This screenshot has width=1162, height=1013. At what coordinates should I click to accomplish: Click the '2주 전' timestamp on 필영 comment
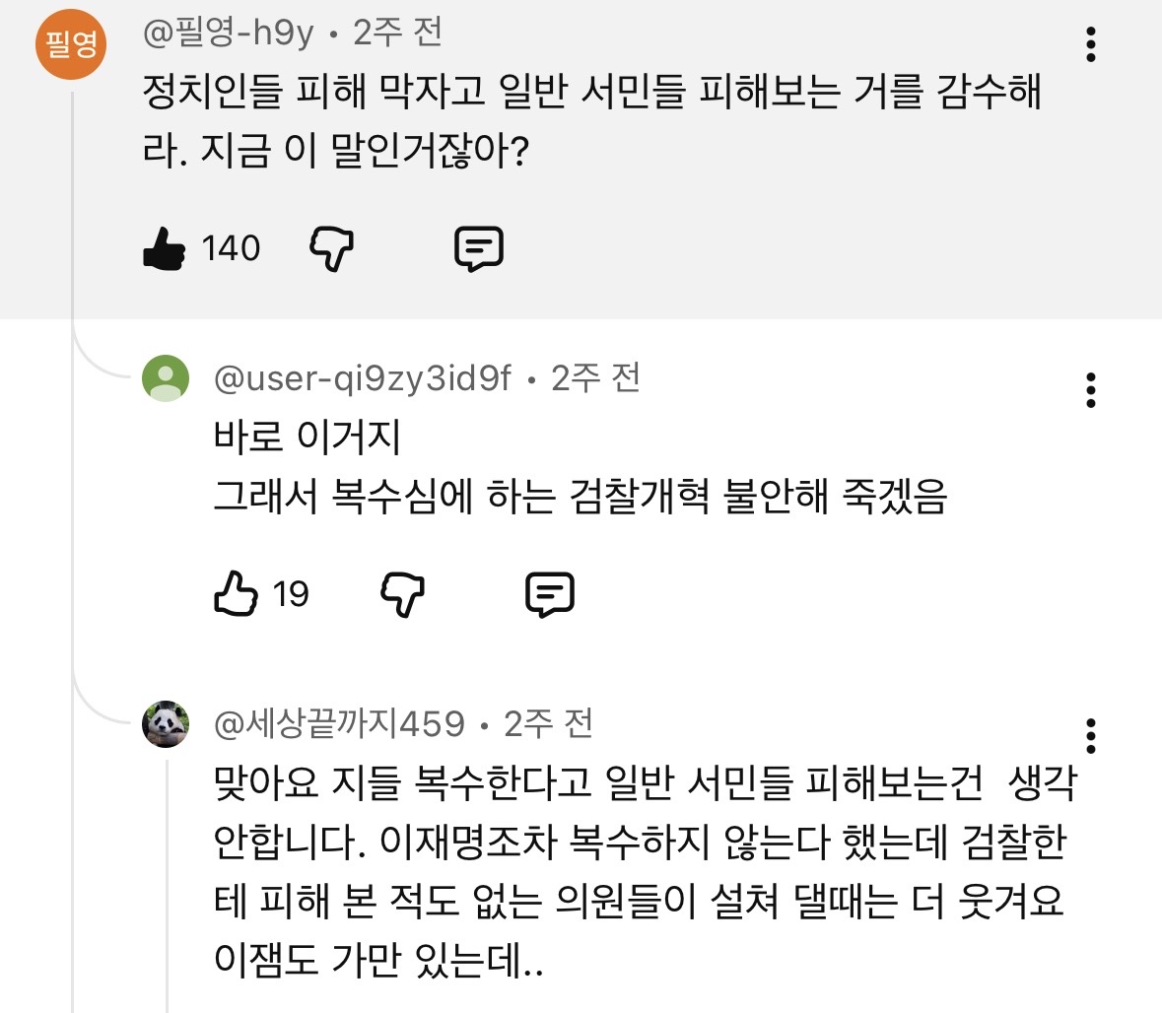coord(398,34)
